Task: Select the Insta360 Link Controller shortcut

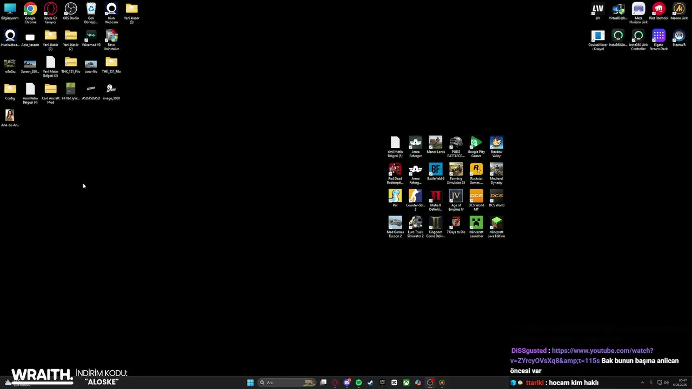Action: point(638,41)
